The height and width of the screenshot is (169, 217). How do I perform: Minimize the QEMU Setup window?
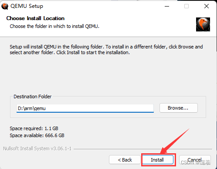167,6
